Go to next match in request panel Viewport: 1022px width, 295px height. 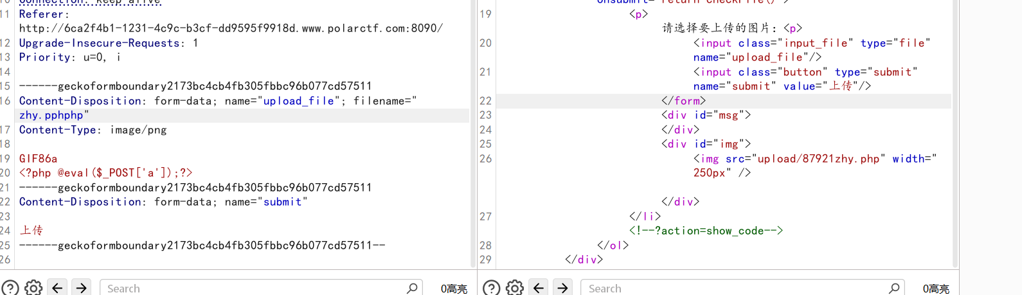81,288
